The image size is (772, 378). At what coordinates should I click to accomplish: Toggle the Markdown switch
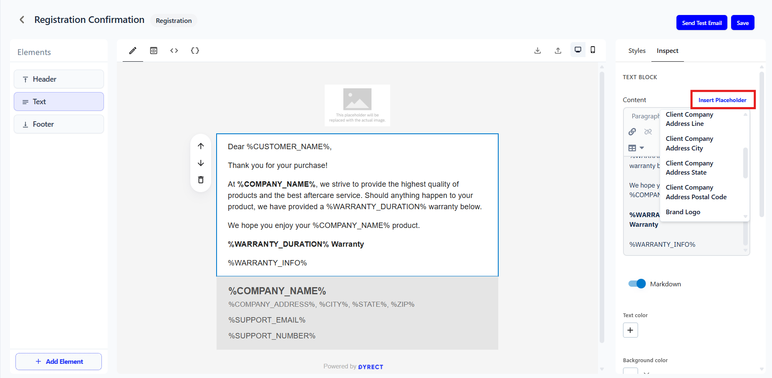pos(637,284)
